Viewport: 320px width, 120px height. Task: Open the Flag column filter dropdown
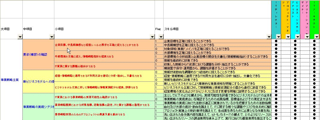[161, 37]
